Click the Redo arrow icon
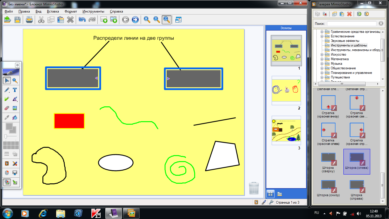389x219 pixels. (92, 20)
